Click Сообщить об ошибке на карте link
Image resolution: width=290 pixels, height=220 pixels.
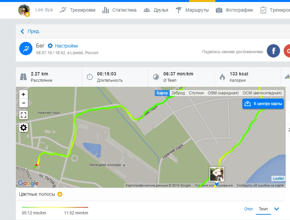pos(260,185)
